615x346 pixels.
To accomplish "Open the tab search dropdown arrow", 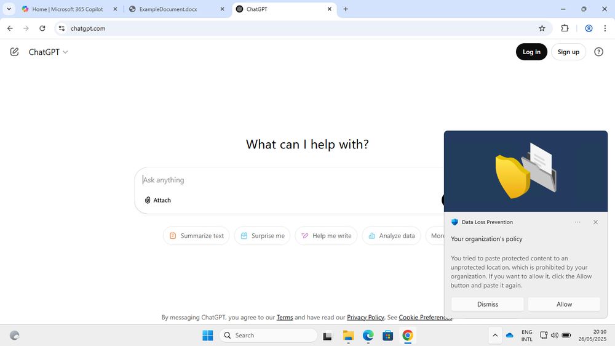I will click(9, 9).
